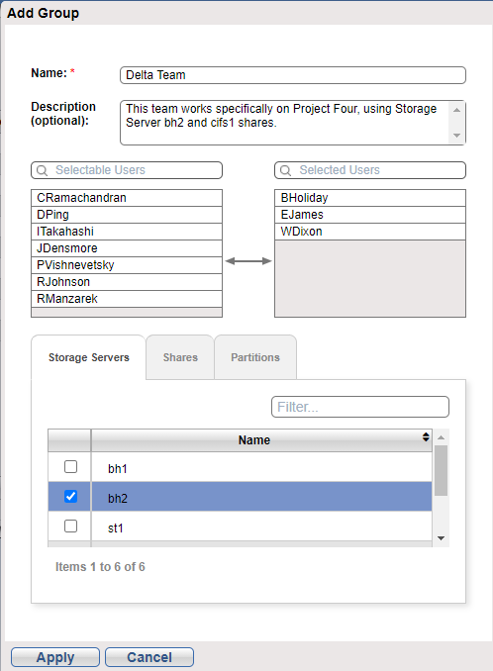Check the st1 storage server checkbox
The height and width of the screenshot is (671, 493).
(70, 526)
